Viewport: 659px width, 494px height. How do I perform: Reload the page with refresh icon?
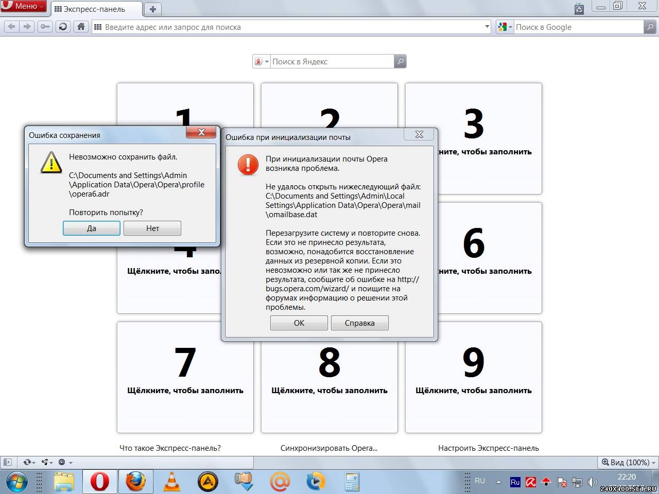point(63,27)
